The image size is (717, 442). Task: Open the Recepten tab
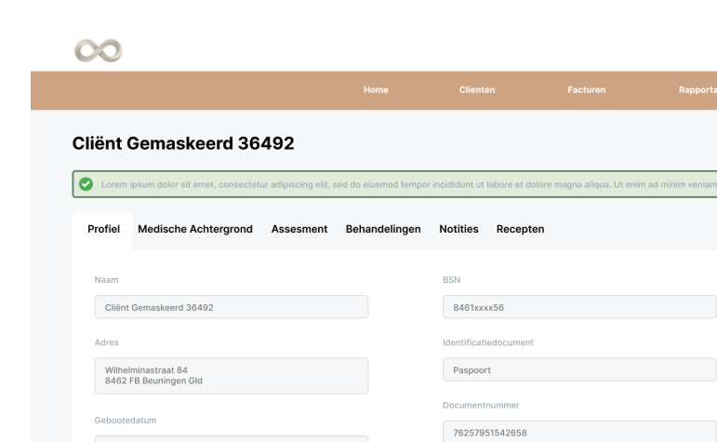520,229
